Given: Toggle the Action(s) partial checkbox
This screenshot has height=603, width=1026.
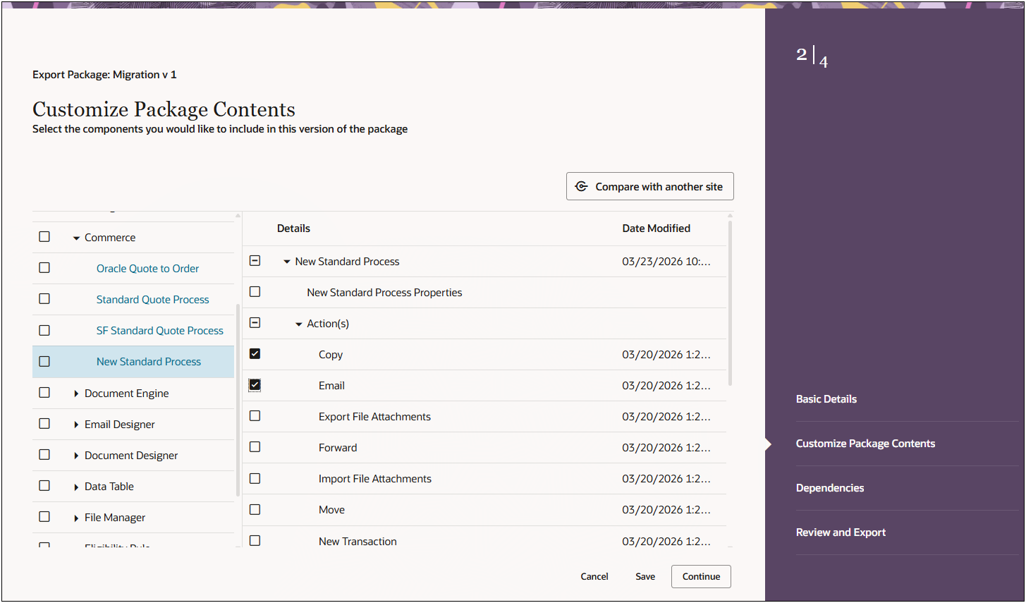Looking at the screenshot, I should tap(255, 323).
